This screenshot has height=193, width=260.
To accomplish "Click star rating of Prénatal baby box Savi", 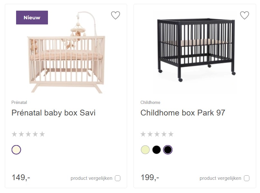I will (x=28, y=134).
